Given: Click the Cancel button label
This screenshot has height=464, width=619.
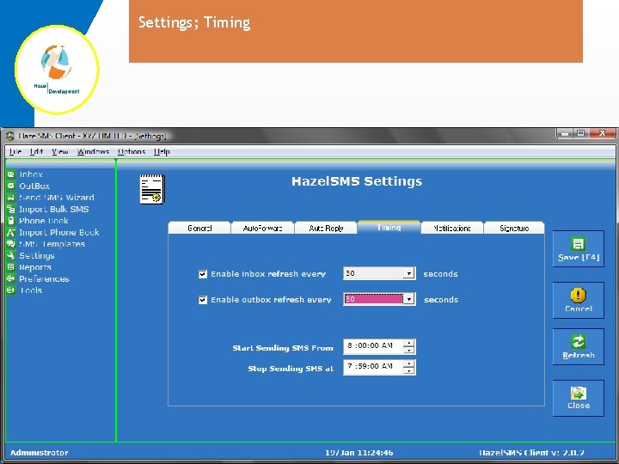Looking at the screenshot, I should pyautogui.click(x=579, y=308).
